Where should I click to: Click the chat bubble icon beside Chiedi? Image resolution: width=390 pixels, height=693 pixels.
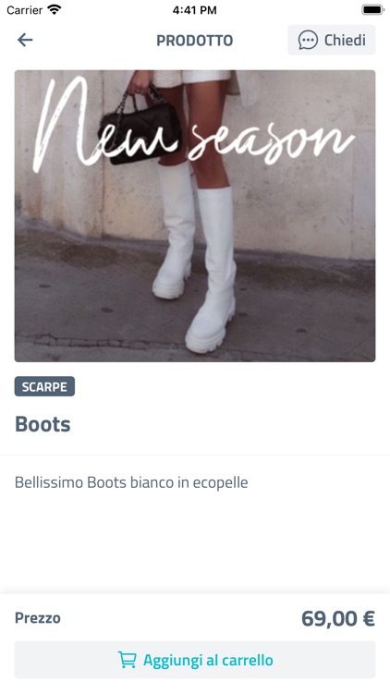click(x=308, y=41)
